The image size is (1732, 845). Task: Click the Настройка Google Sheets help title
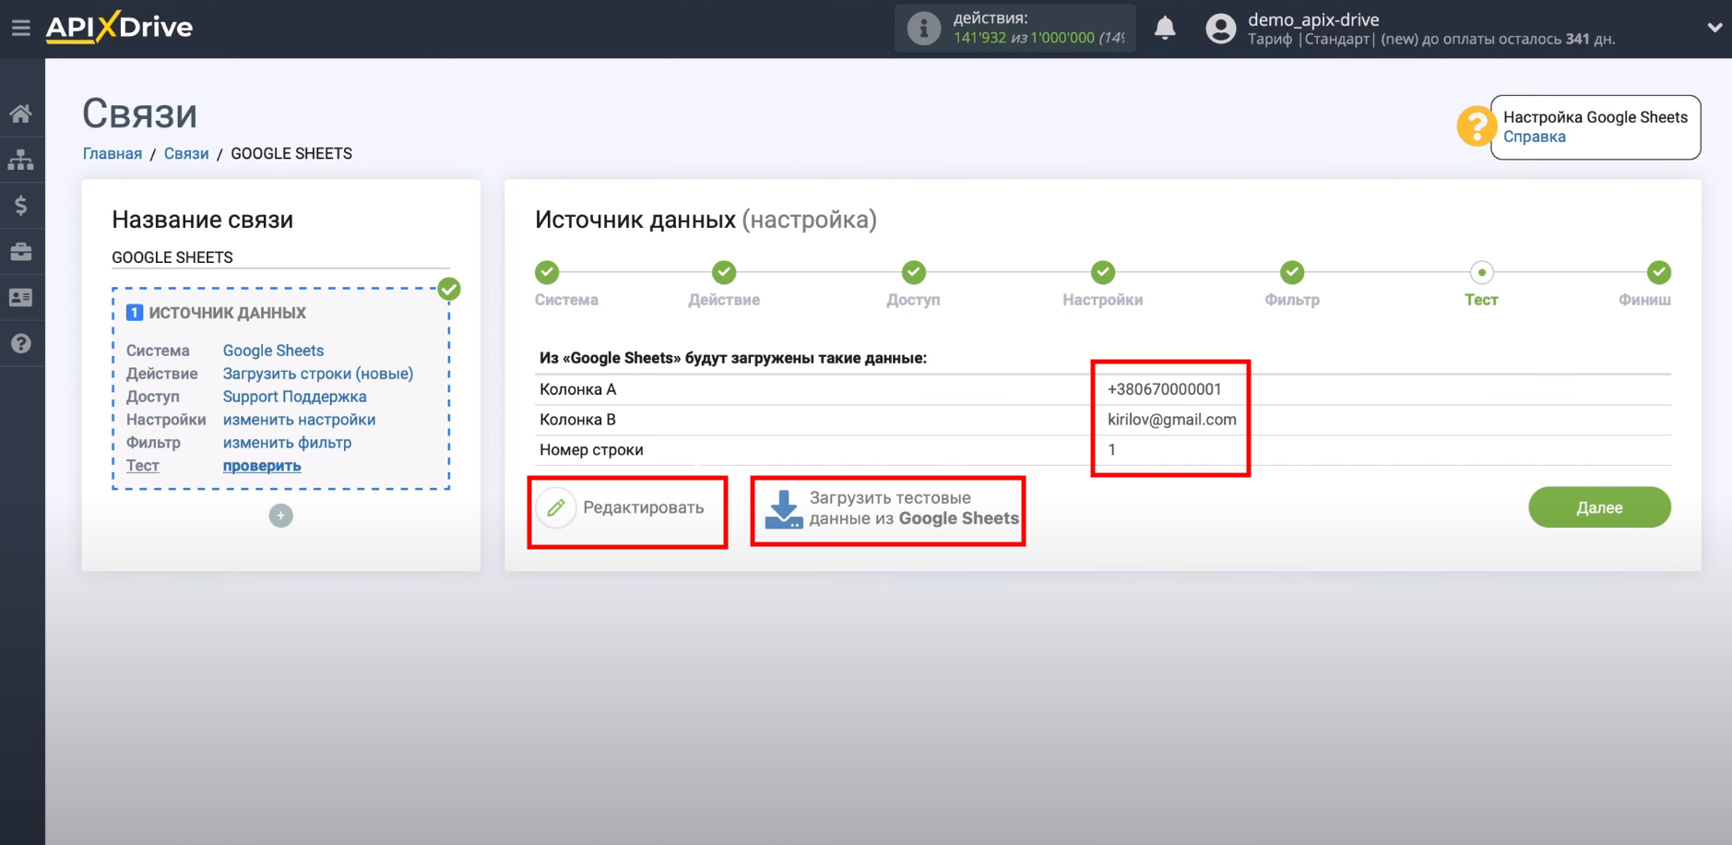(x=1596, y=117)
